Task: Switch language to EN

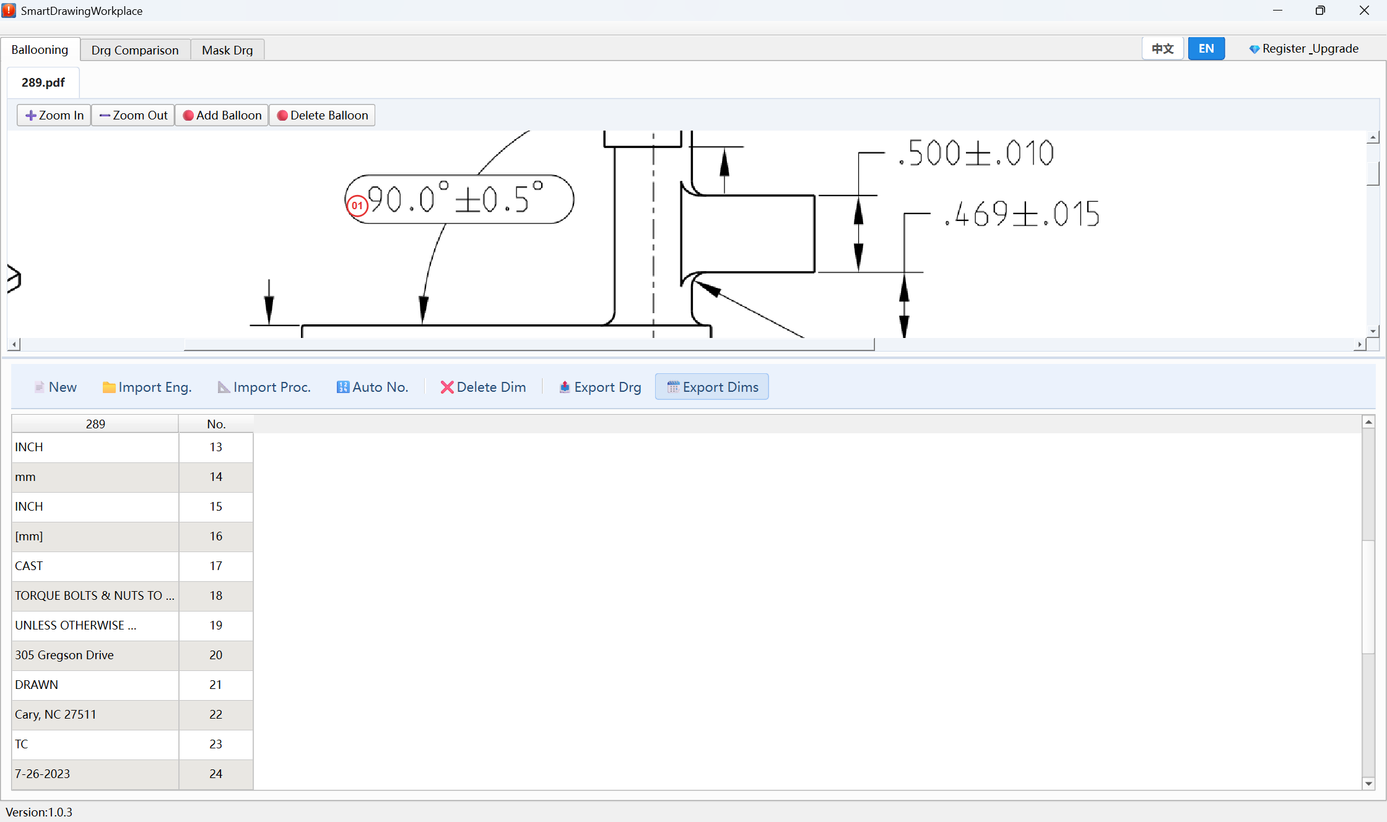Action: click(x=1206, y=49)
